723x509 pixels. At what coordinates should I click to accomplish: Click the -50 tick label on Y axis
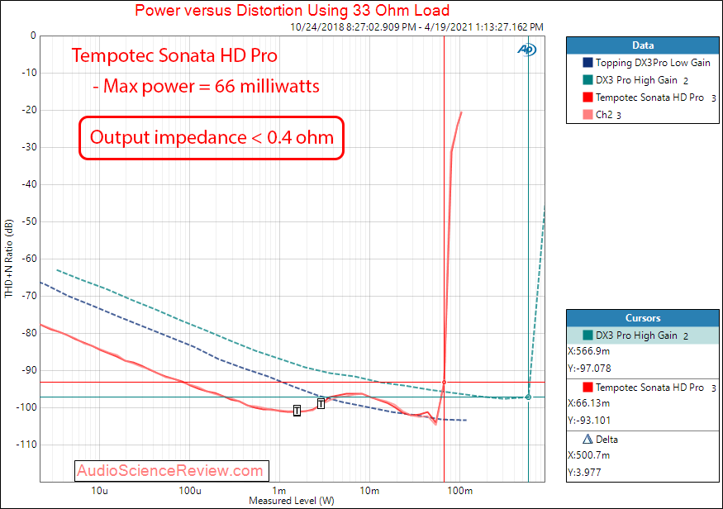click(x=29, y=221)
